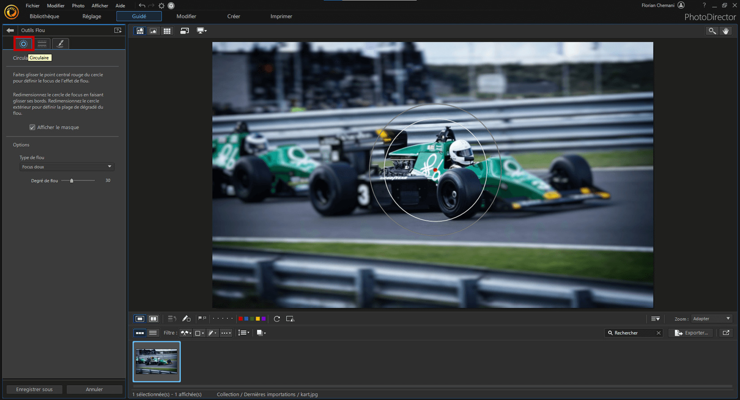Image resolution: width=740 pixels, height=400 pixels.
Task: Open the Photo menu
Action: click(78, 5)
